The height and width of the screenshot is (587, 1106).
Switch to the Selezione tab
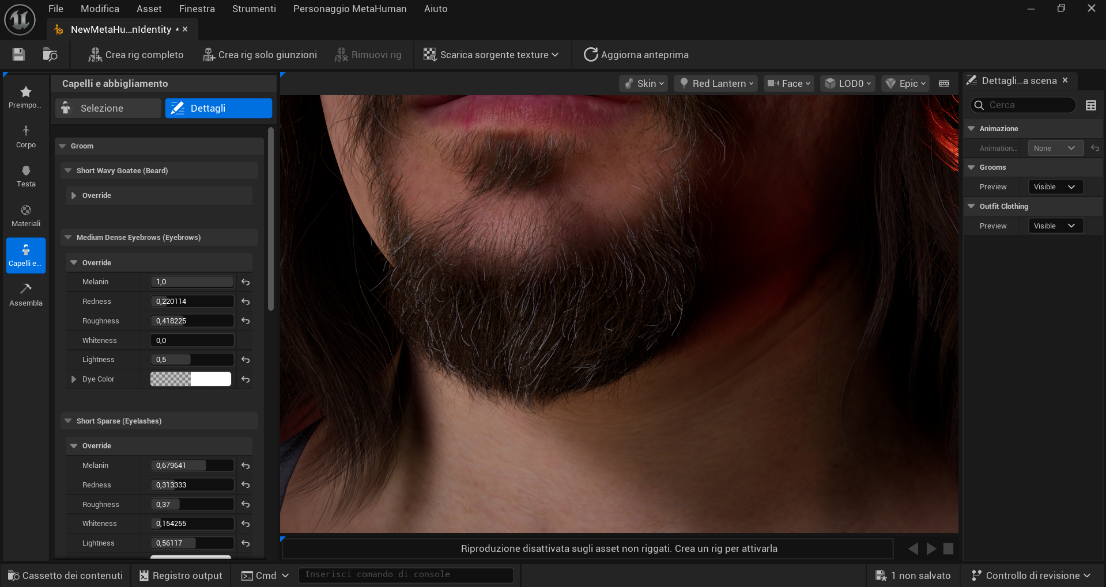pyautogui.click(x=108, y=108)
